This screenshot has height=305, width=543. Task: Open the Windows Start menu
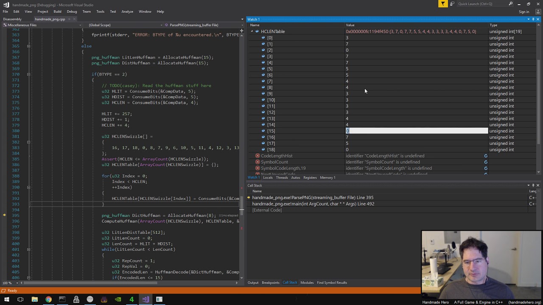pyautogui.click(x=6, y=299)
